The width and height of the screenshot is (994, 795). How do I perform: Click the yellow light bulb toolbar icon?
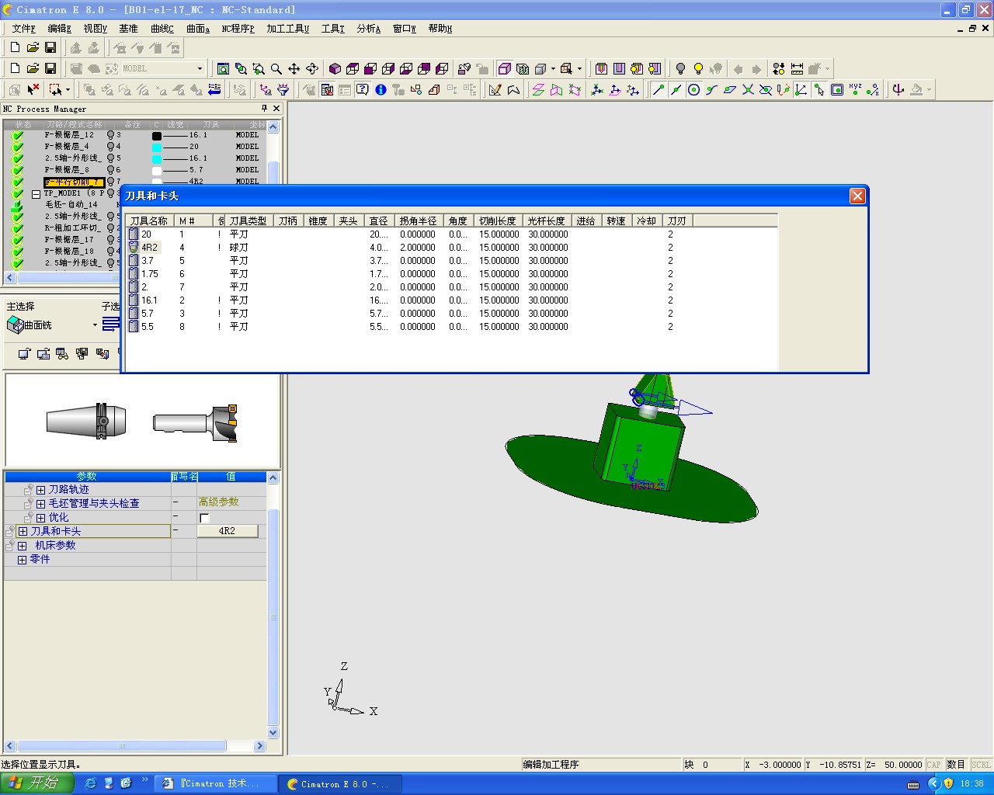[698, 68]
